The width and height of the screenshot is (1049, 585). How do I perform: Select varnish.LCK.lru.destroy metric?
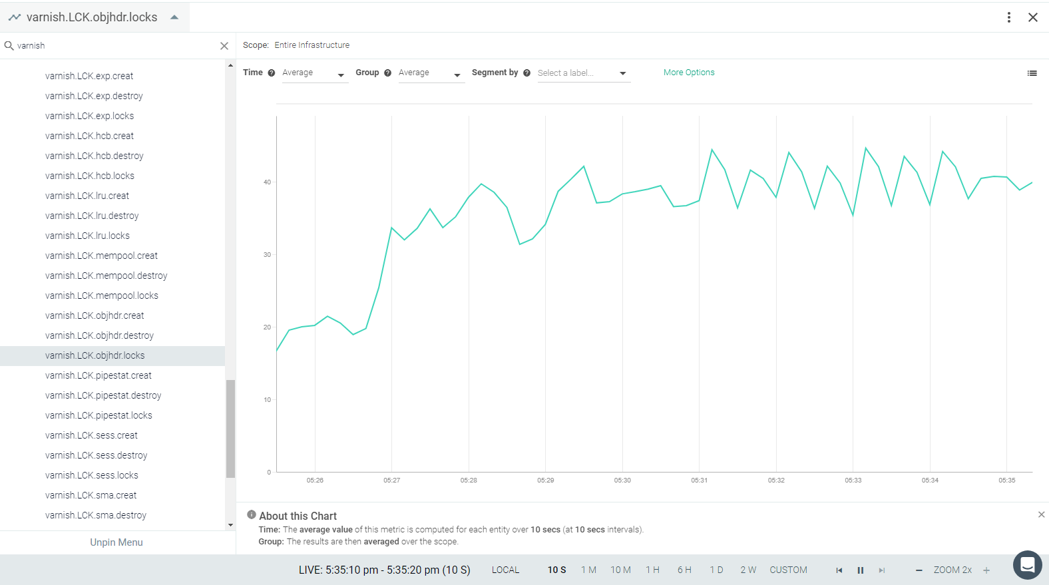point(92,216)
